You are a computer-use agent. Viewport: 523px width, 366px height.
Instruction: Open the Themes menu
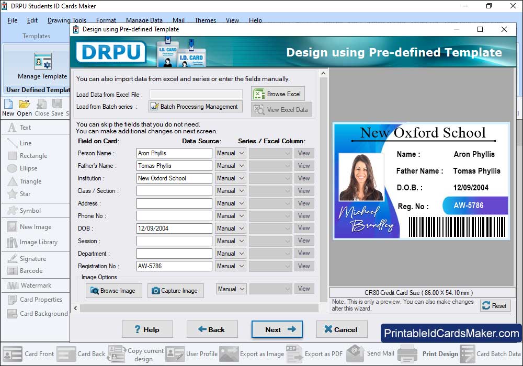click(x=205, y=20)
